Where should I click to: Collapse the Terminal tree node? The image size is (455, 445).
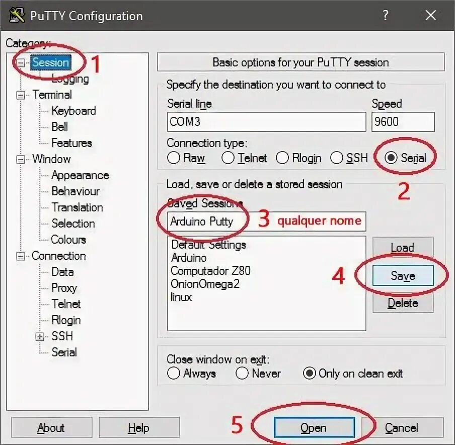(21, 95)
